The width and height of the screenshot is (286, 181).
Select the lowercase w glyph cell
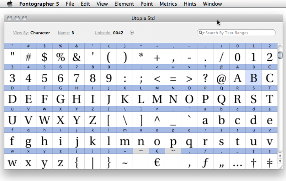12,162
